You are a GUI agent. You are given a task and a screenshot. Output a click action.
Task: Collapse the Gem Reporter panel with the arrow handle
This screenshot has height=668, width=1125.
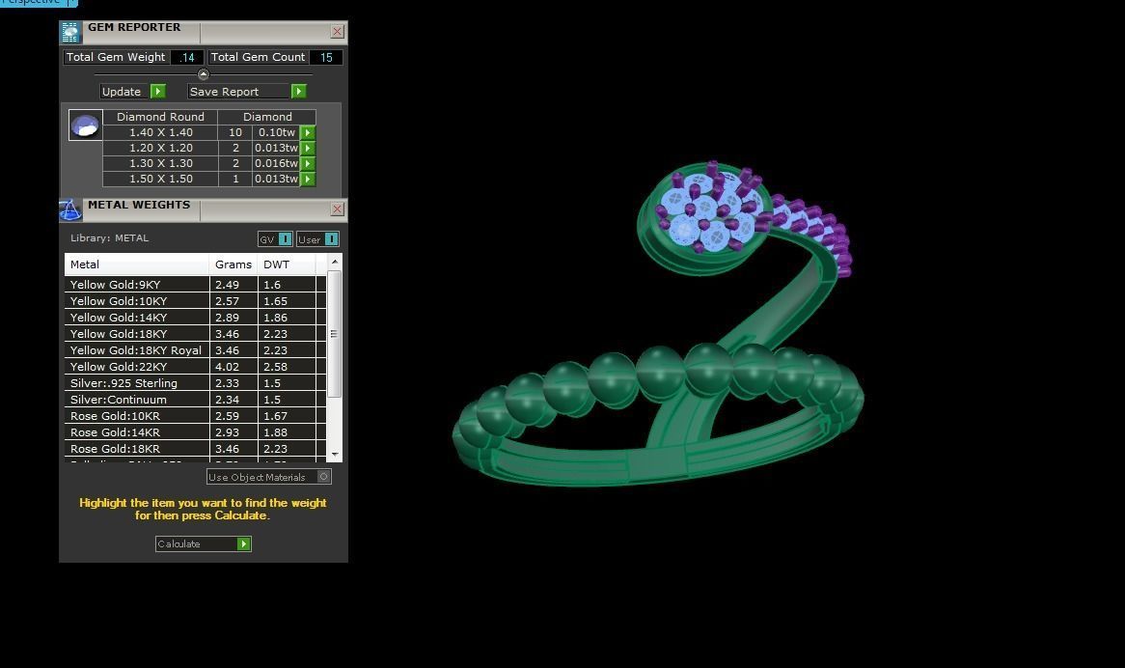pyautogui.click(x=203, y=74)
